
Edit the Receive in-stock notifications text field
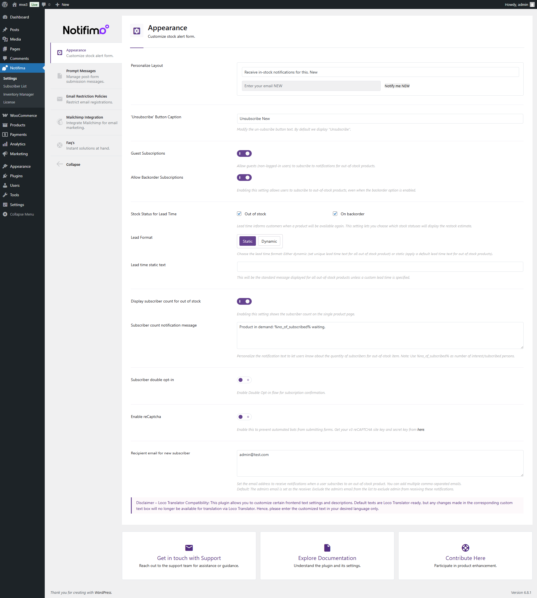(380, 72)
